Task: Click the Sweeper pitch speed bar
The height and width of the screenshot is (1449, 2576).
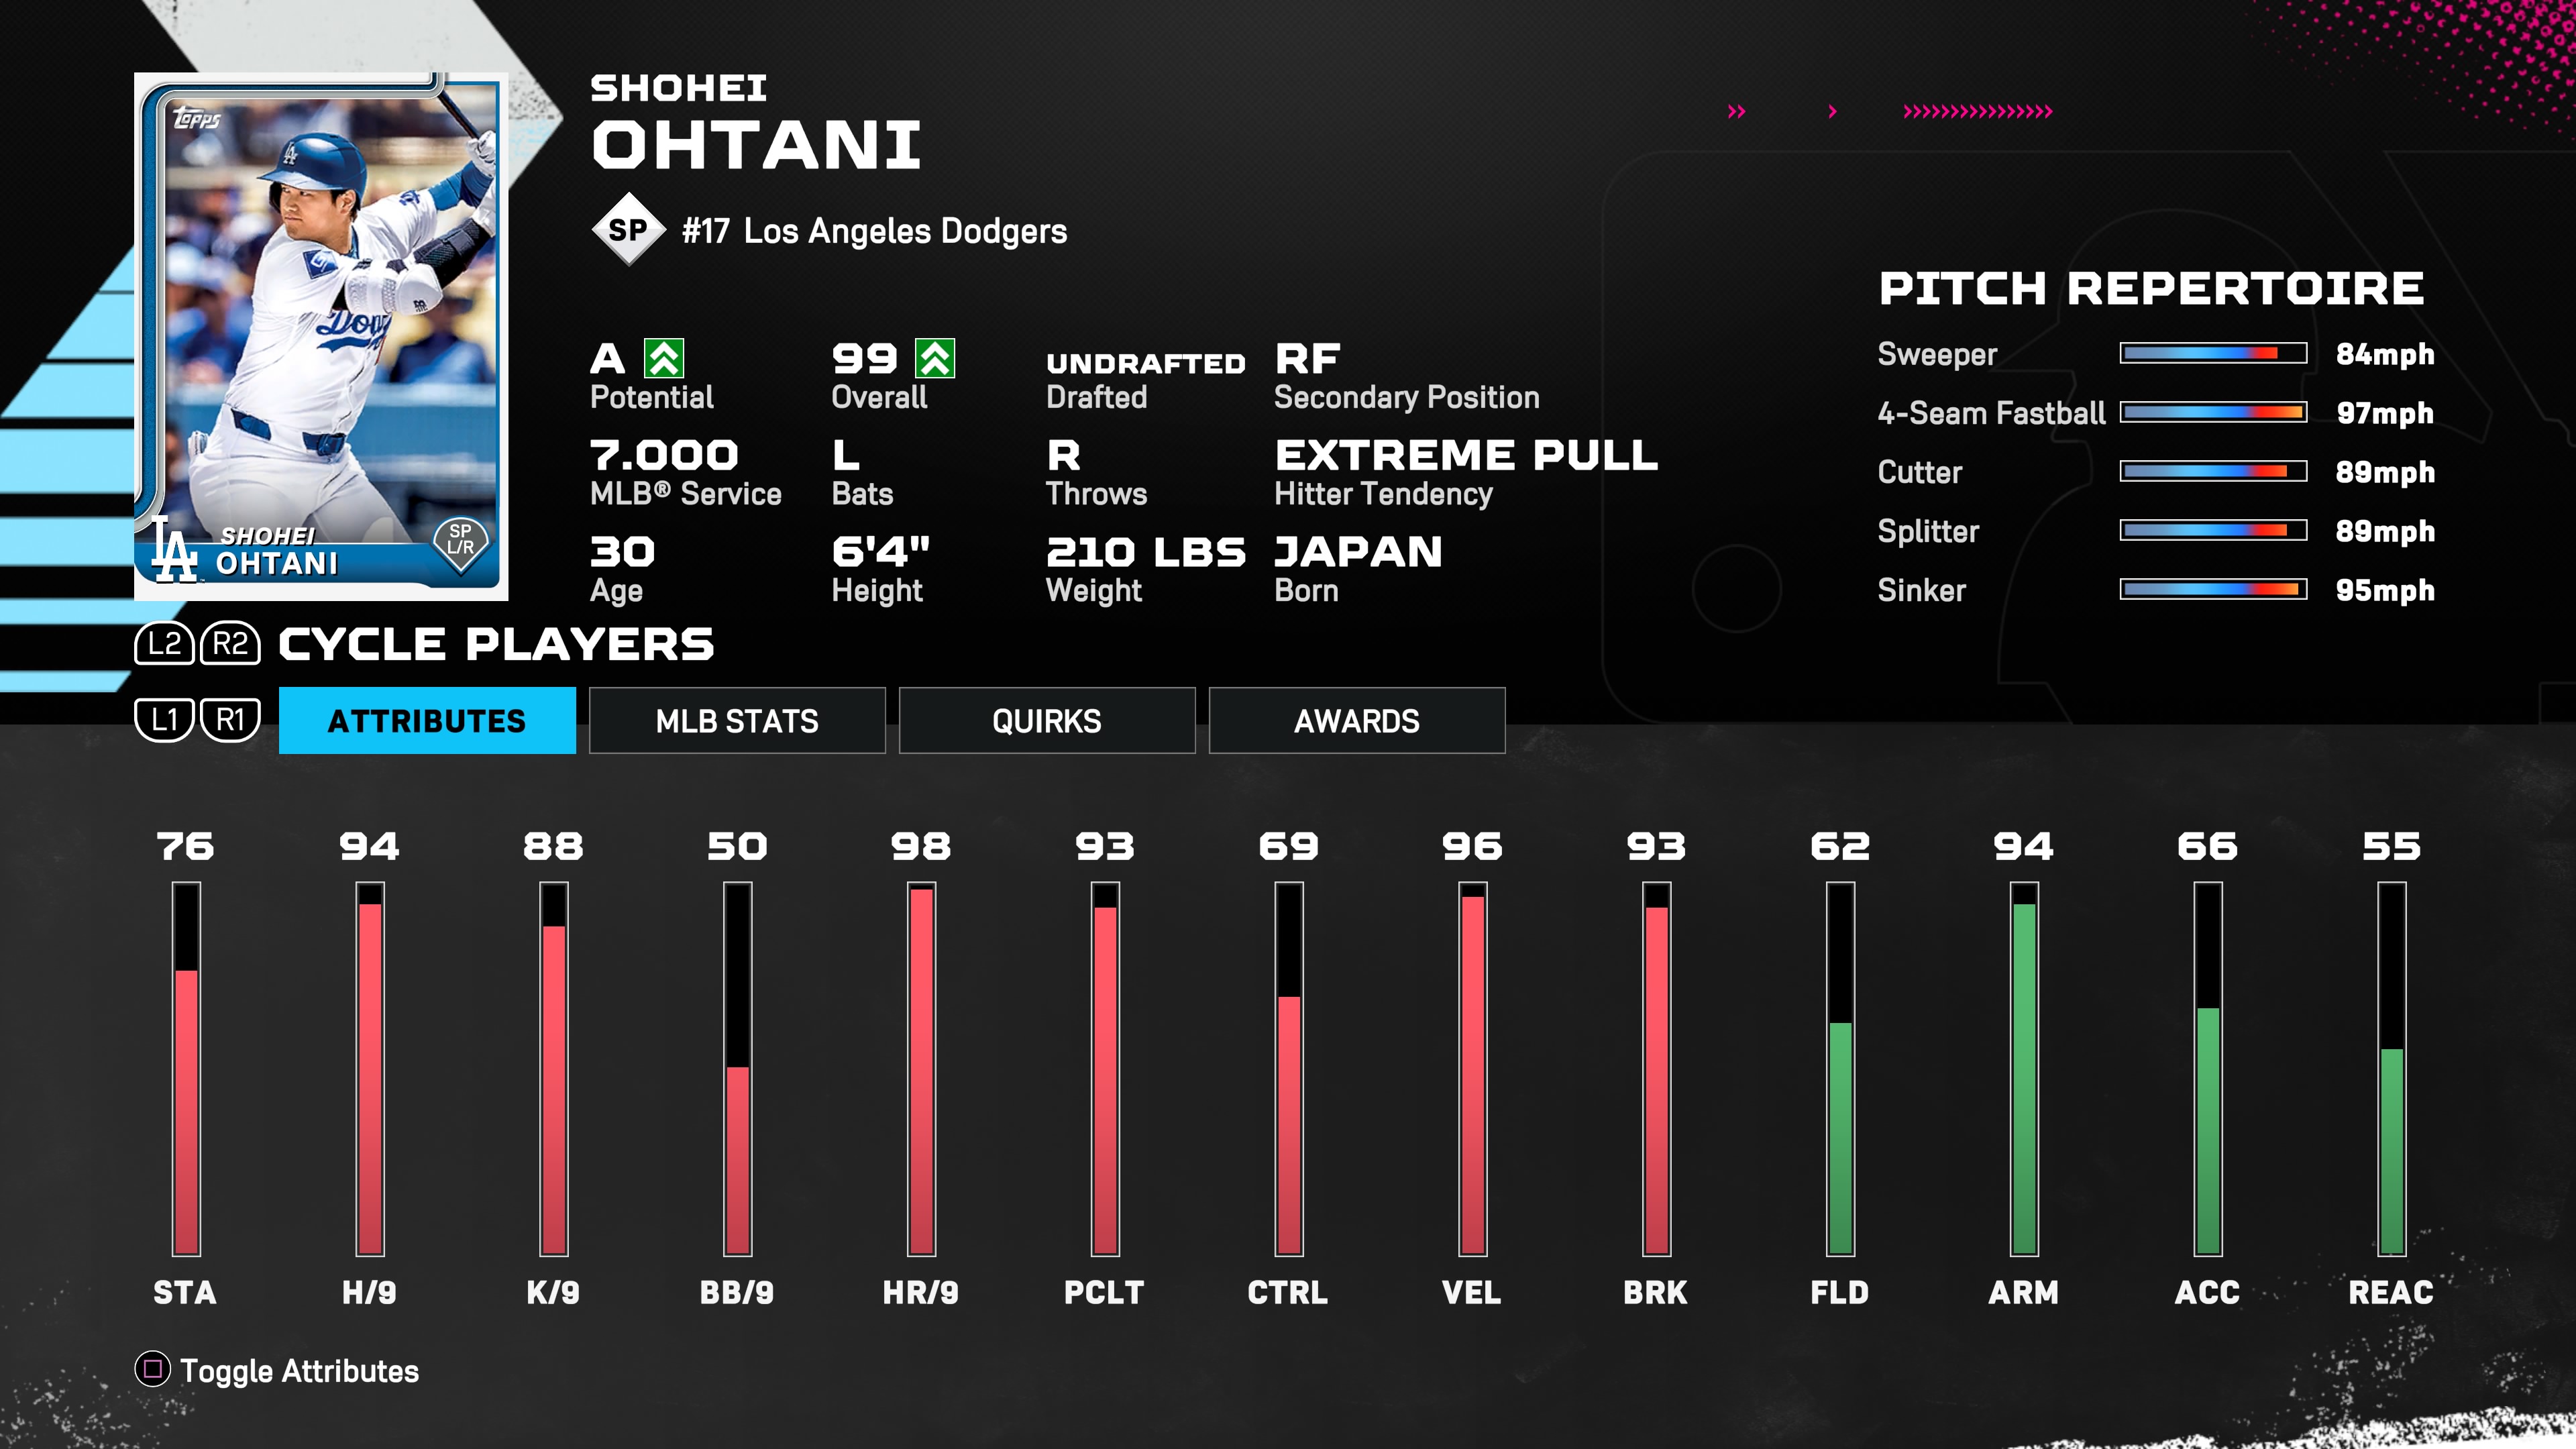Action: point(2212,353)
